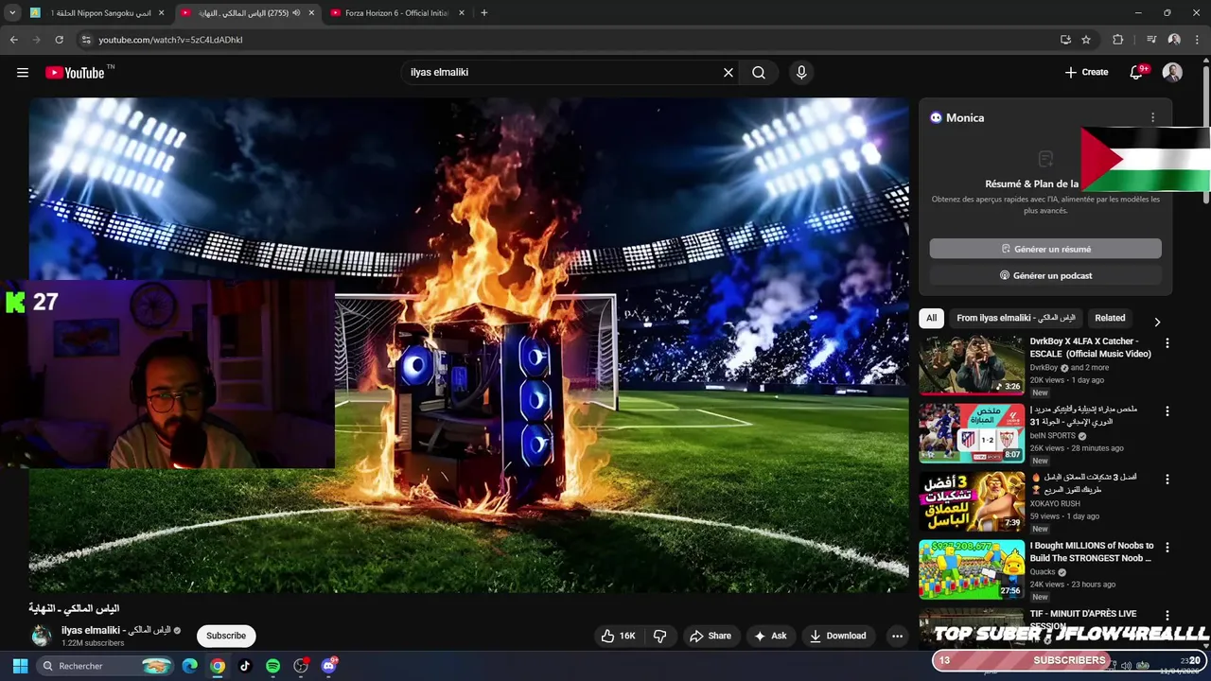Viewport: 1211px width, 681px height.
Task: Select the All filter chip
Action: point(932,318)
